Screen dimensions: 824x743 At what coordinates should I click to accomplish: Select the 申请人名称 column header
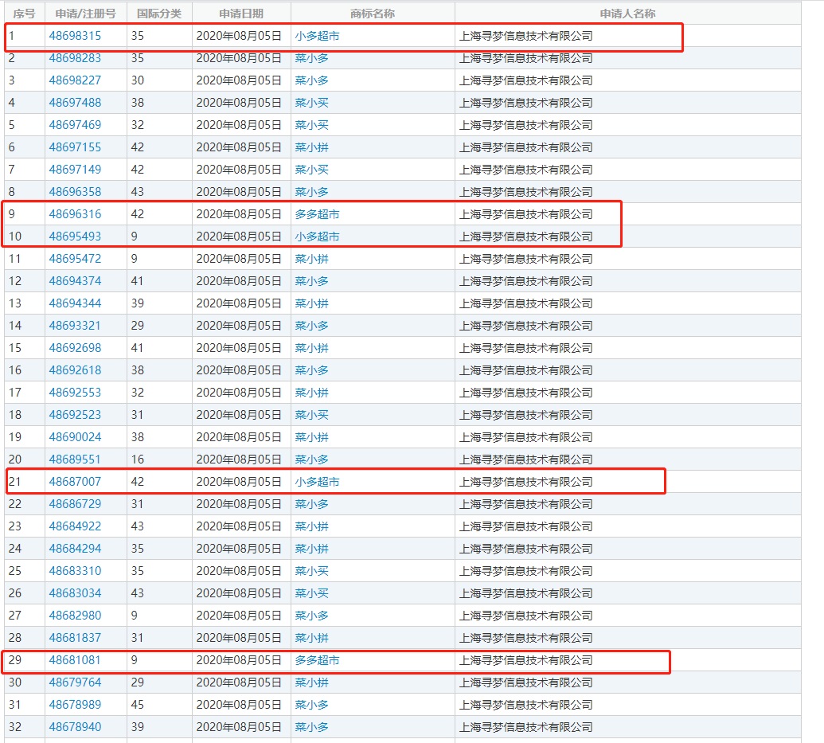point(628,14)
